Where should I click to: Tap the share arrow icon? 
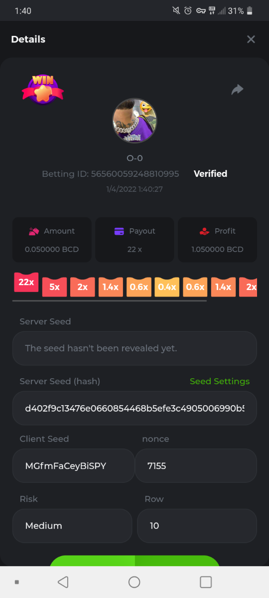(x=237, y=90)
